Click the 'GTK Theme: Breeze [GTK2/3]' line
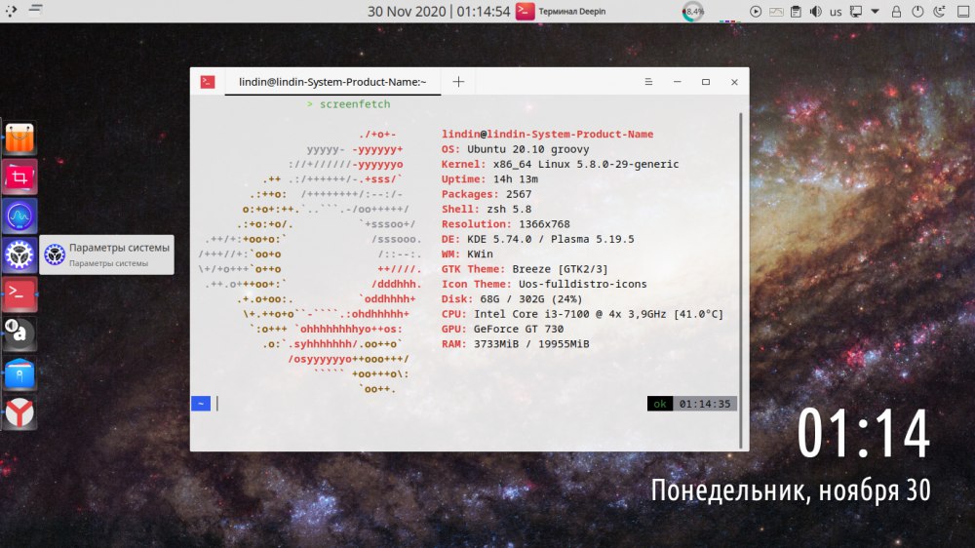This screenshot has height=548, width=975. (525, 269)
